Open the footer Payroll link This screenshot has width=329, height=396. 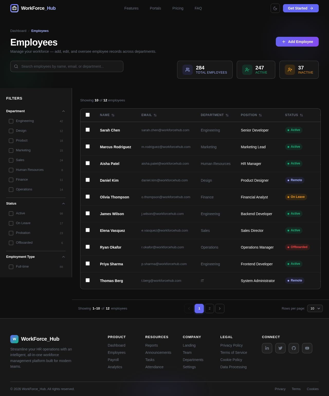click(x=113, y=360)
